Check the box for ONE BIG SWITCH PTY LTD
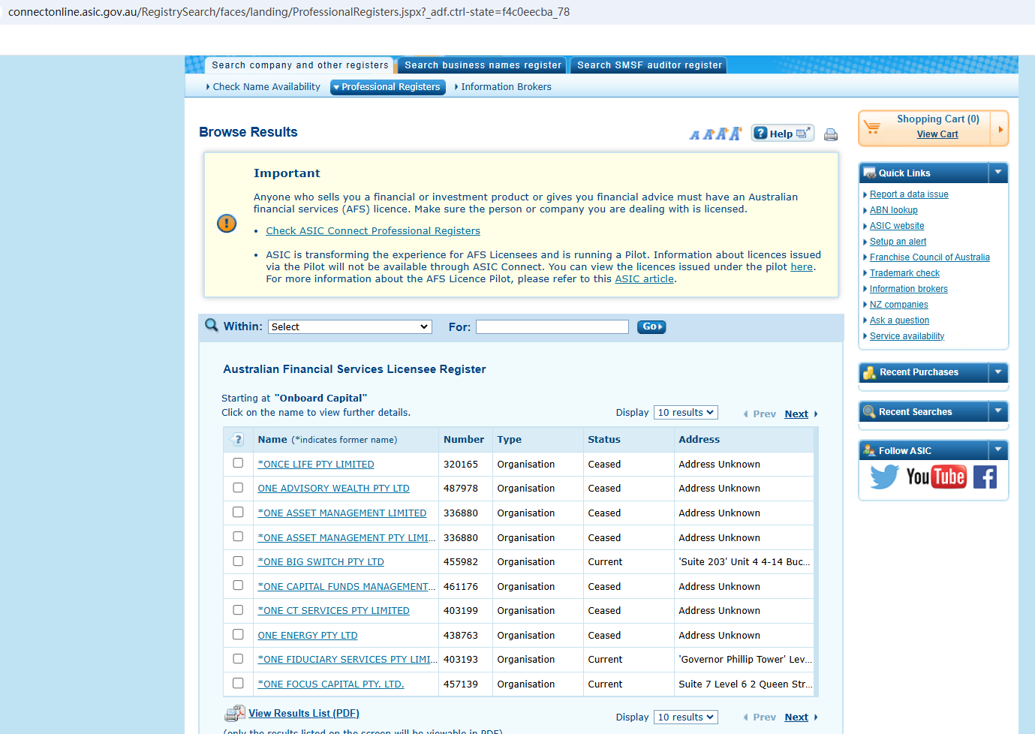1035x734 pixels. pos(238,561)
